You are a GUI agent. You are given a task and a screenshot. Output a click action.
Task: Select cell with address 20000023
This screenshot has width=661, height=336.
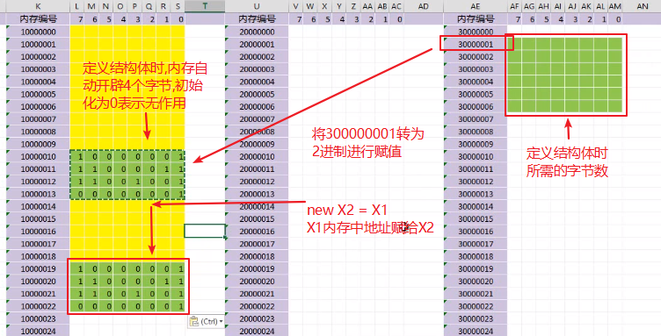pos(257,318)
